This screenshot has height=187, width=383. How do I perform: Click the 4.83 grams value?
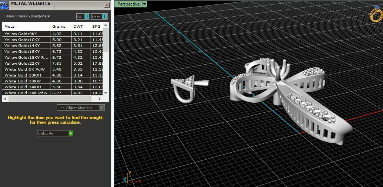[57, 34]
